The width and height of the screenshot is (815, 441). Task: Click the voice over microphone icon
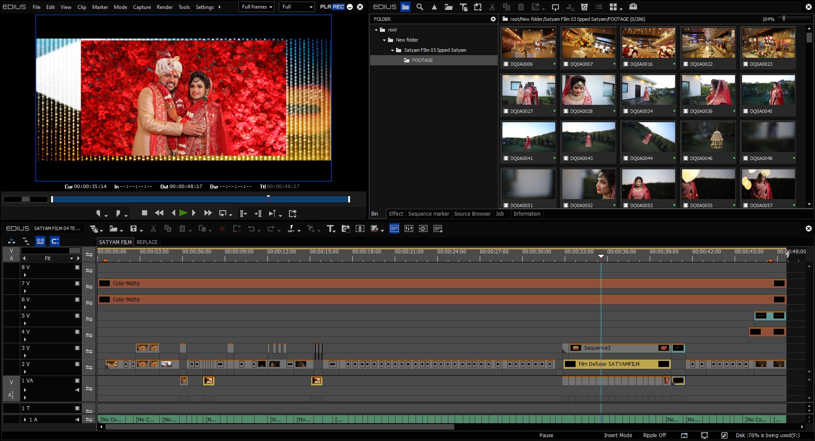(x=359, y=229)
